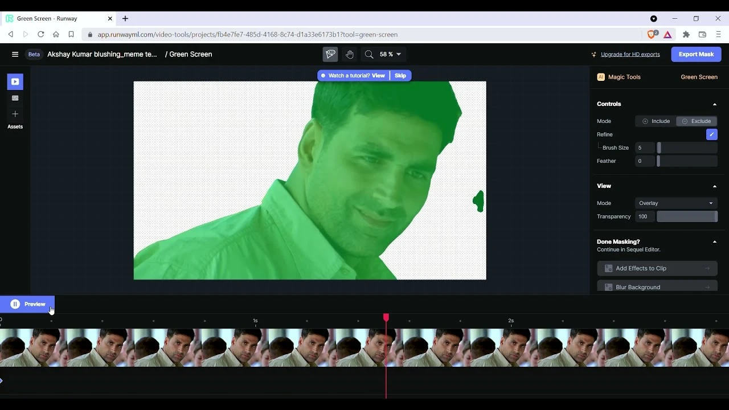This screenshot has height=410, width=729.
Task: Click the tab search dropdown arrow in the title bar
Action: [x=654, y=19]
